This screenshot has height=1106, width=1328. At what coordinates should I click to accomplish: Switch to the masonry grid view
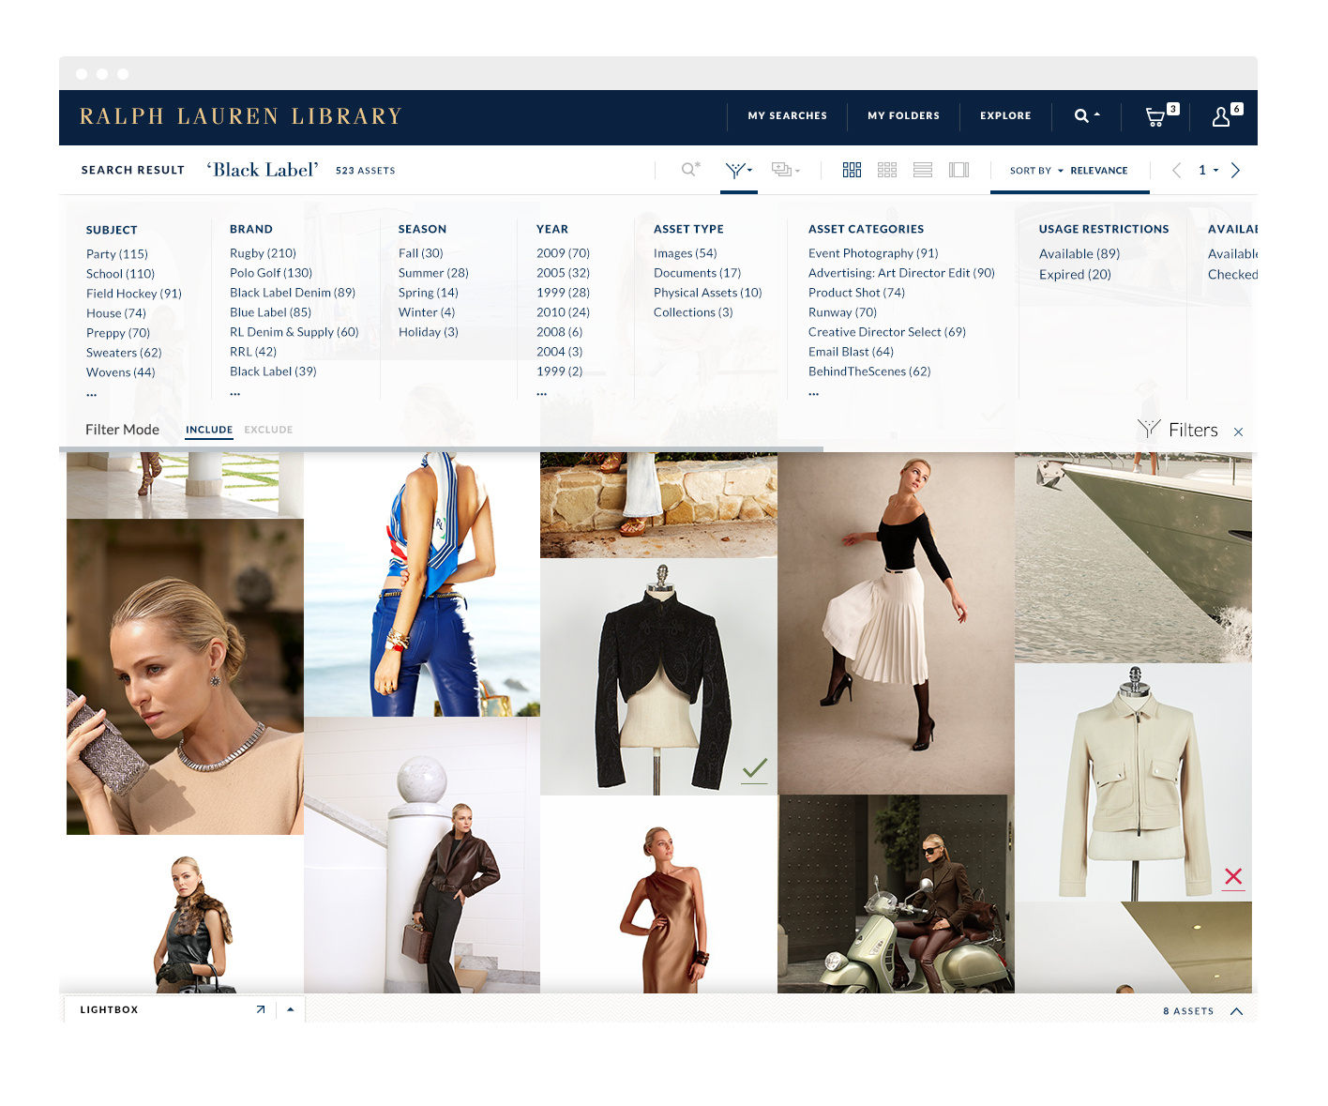pos(852,170)
